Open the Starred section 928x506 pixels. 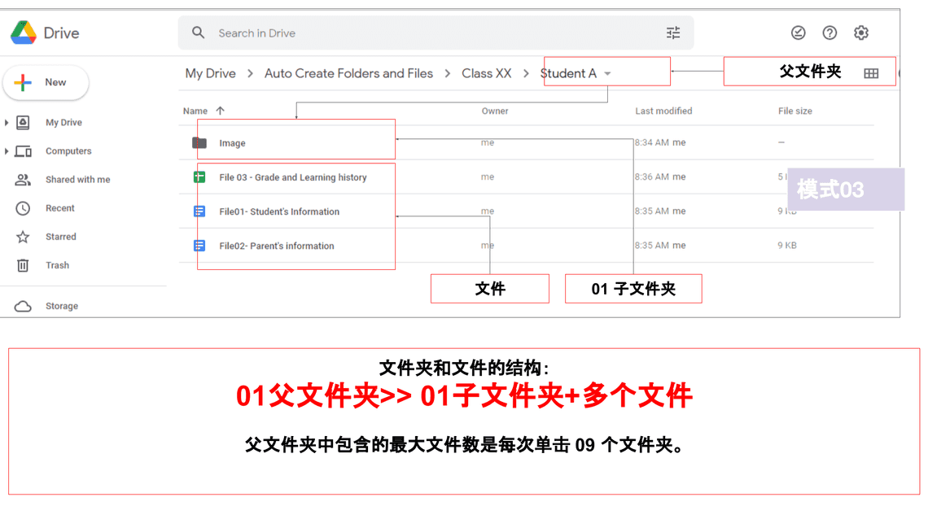click(x=60, y=237)
